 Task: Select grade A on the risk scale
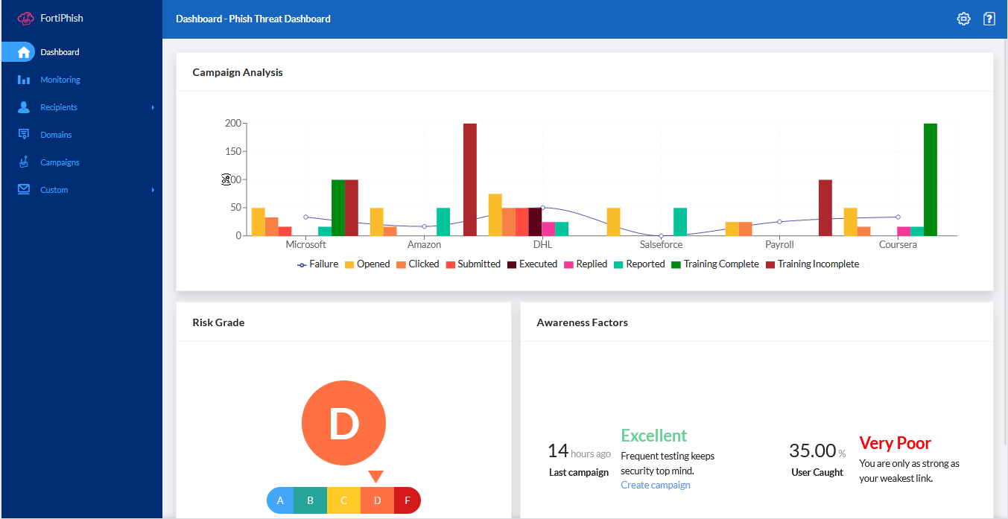pyautogui.click(x=280, y=500)
